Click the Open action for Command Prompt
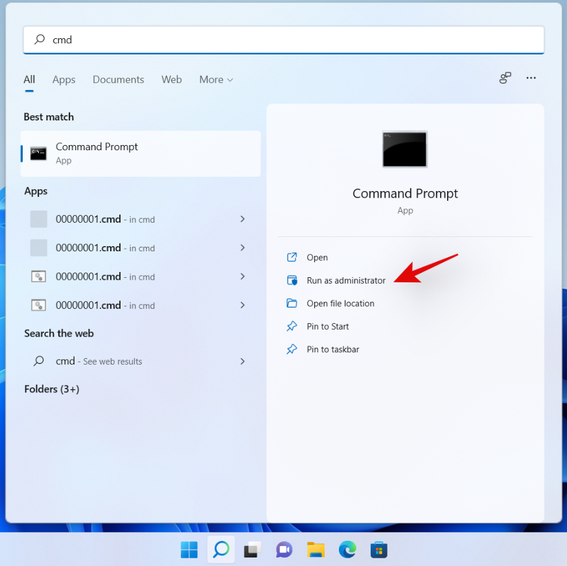 point(316,257)
